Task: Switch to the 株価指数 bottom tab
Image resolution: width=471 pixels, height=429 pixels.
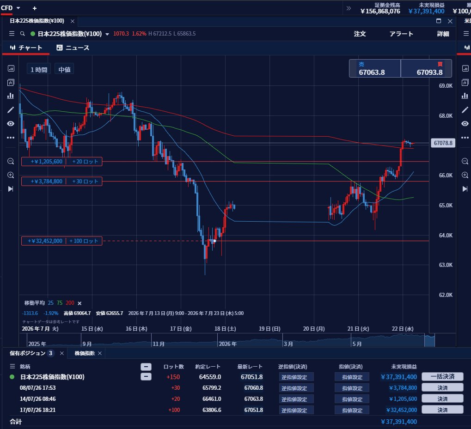Action: pyautogui.click(x=85, y=353)
